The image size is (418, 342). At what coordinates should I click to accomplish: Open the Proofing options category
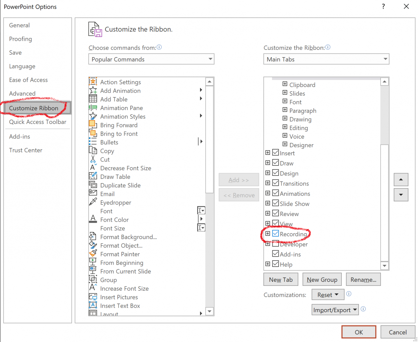coord(21,39)
